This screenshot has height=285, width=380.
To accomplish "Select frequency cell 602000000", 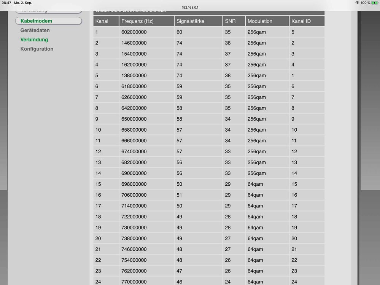I will (x=146, y=32).
